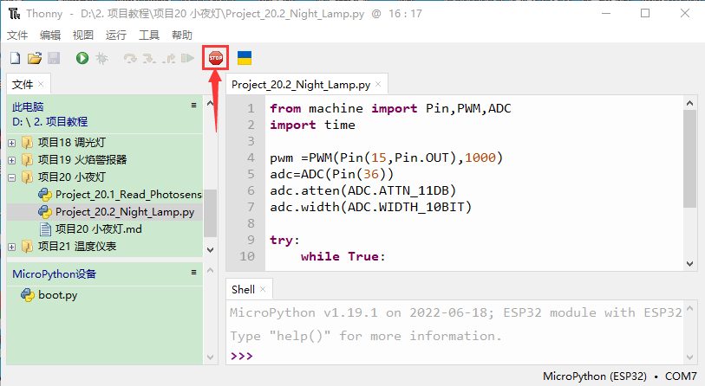This screenshot has height=386, width=705.
Task: Expand the 项目21 温度仪表 folder
Action: (11, 247)
